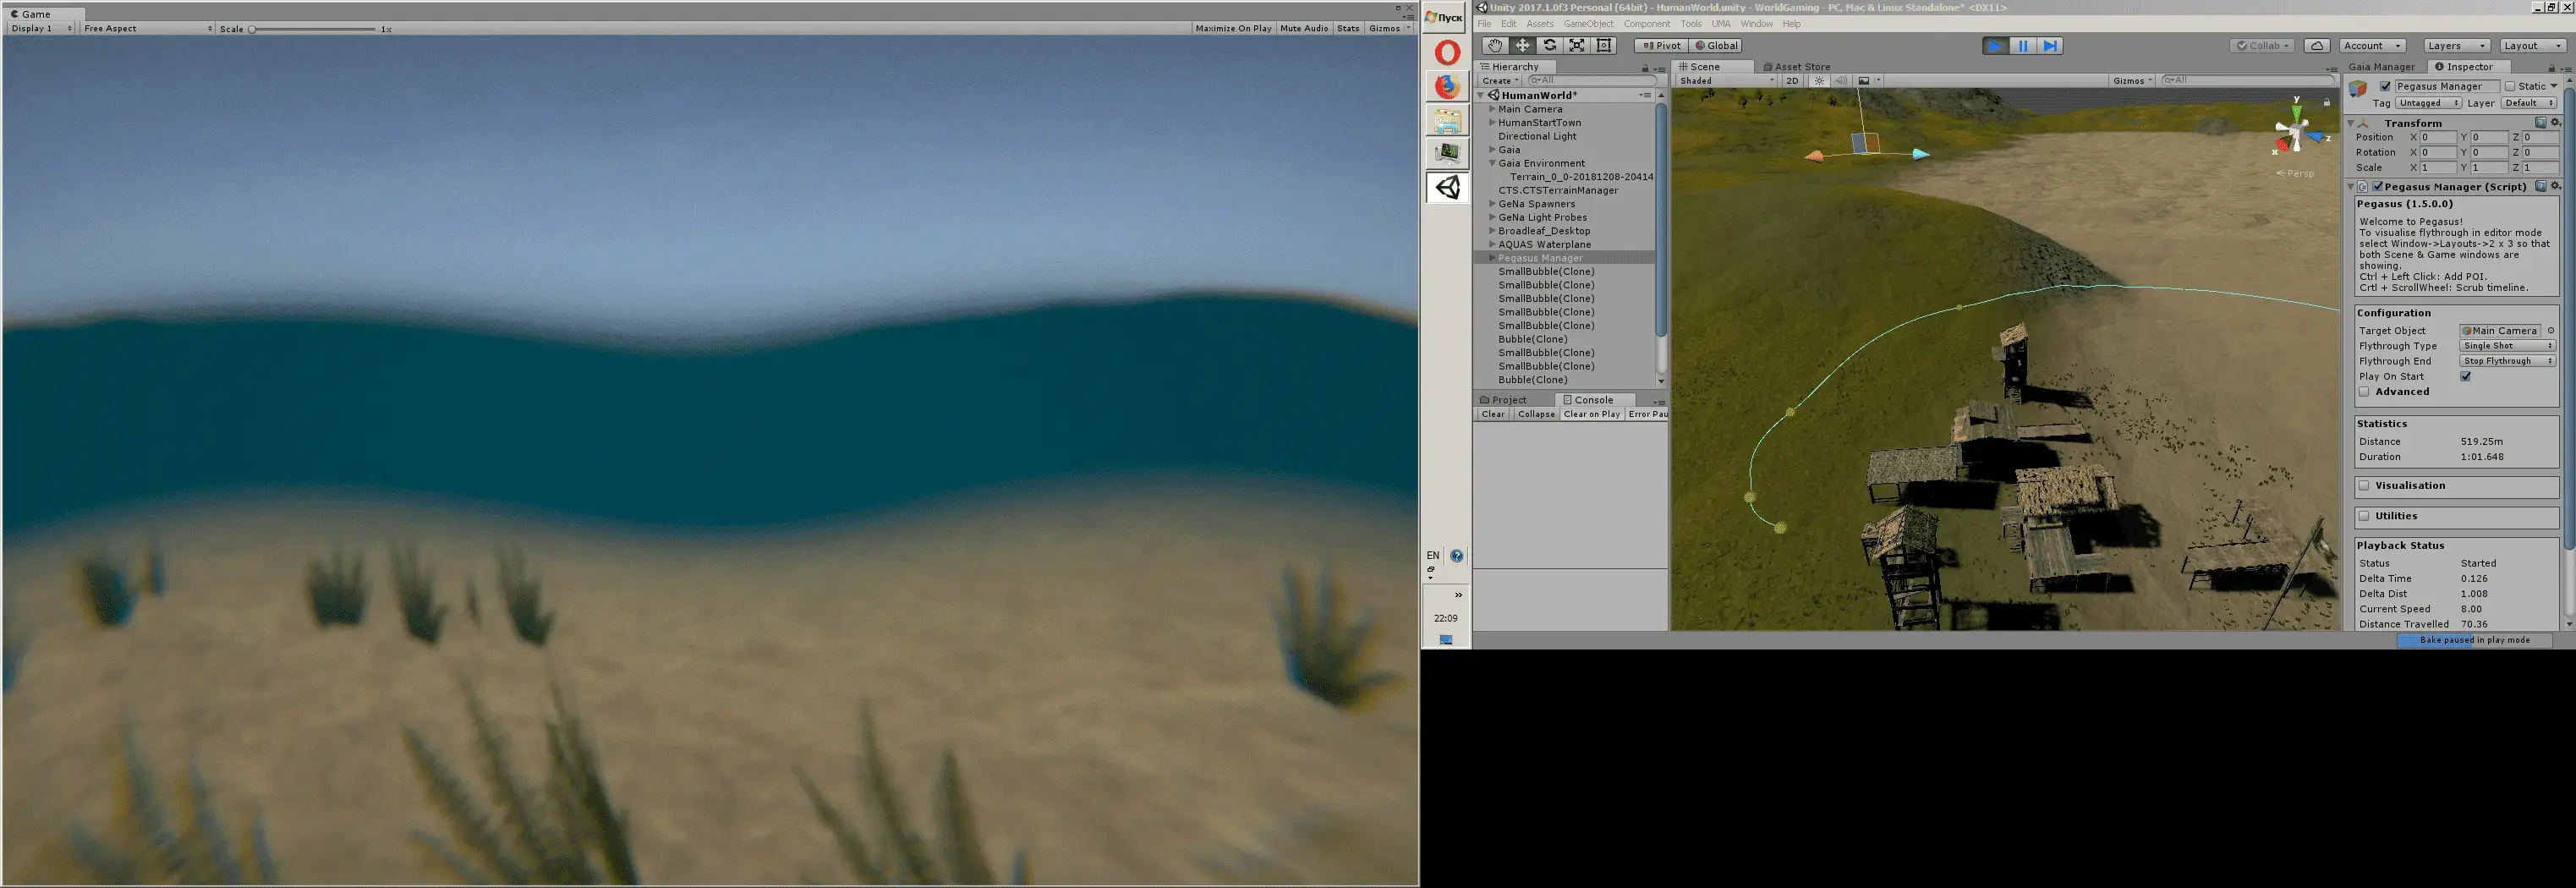Image resolution: width=2576 pixels, height=888 pixels.
Task: Enable the Visualisation checkbox
Action: click(2364, 486)
